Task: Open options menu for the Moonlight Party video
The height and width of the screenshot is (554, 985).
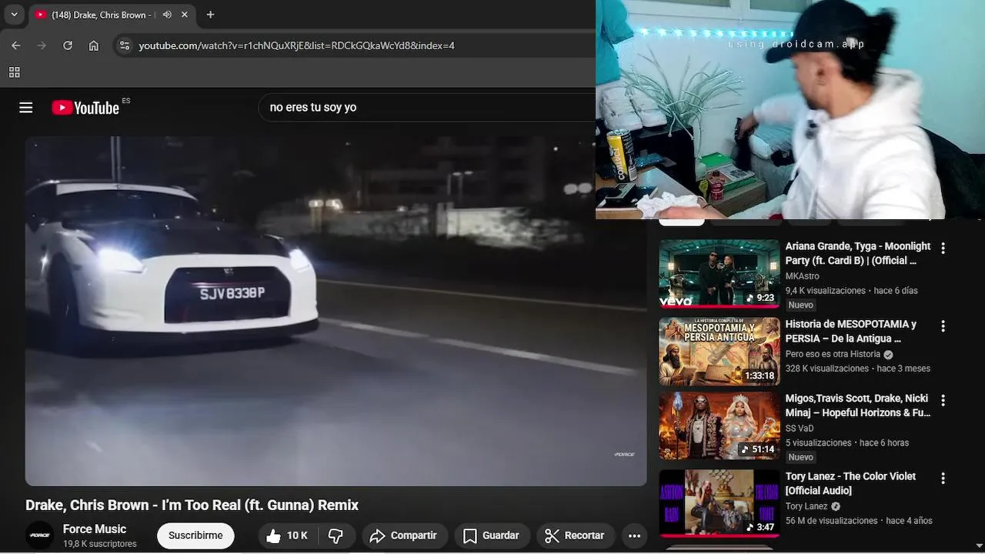Action: coord(943,249)
